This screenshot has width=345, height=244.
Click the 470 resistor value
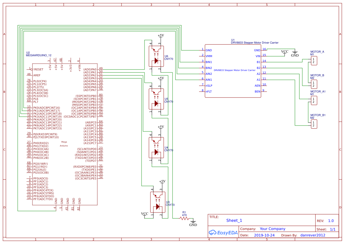184,215
